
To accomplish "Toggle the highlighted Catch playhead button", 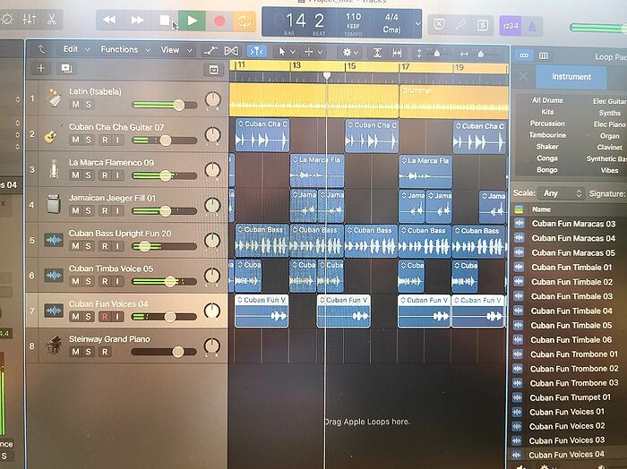I will pos(257,52).
